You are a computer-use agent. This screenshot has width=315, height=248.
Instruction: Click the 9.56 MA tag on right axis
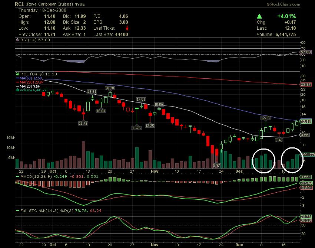pos(305,135)
